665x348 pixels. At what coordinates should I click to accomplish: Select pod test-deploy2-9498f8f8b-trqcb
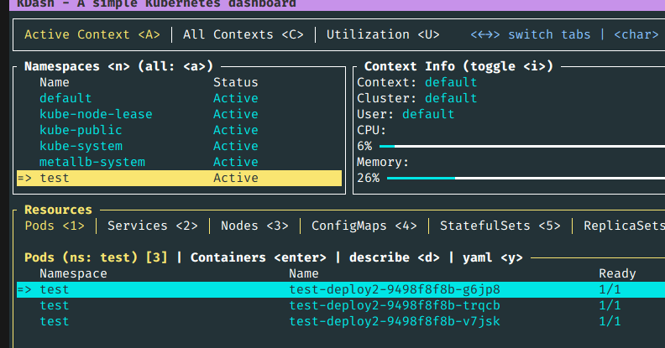tap(394, 305)
